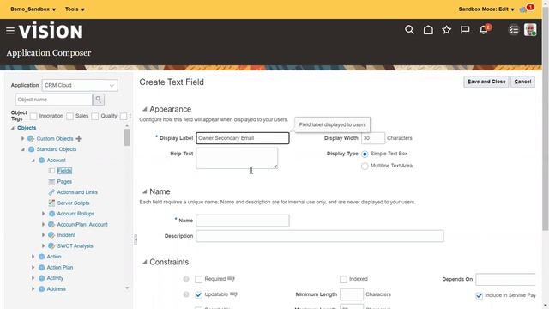549x309 pixels.
Task: Open the Objects root link
Action: click(27, 128)
